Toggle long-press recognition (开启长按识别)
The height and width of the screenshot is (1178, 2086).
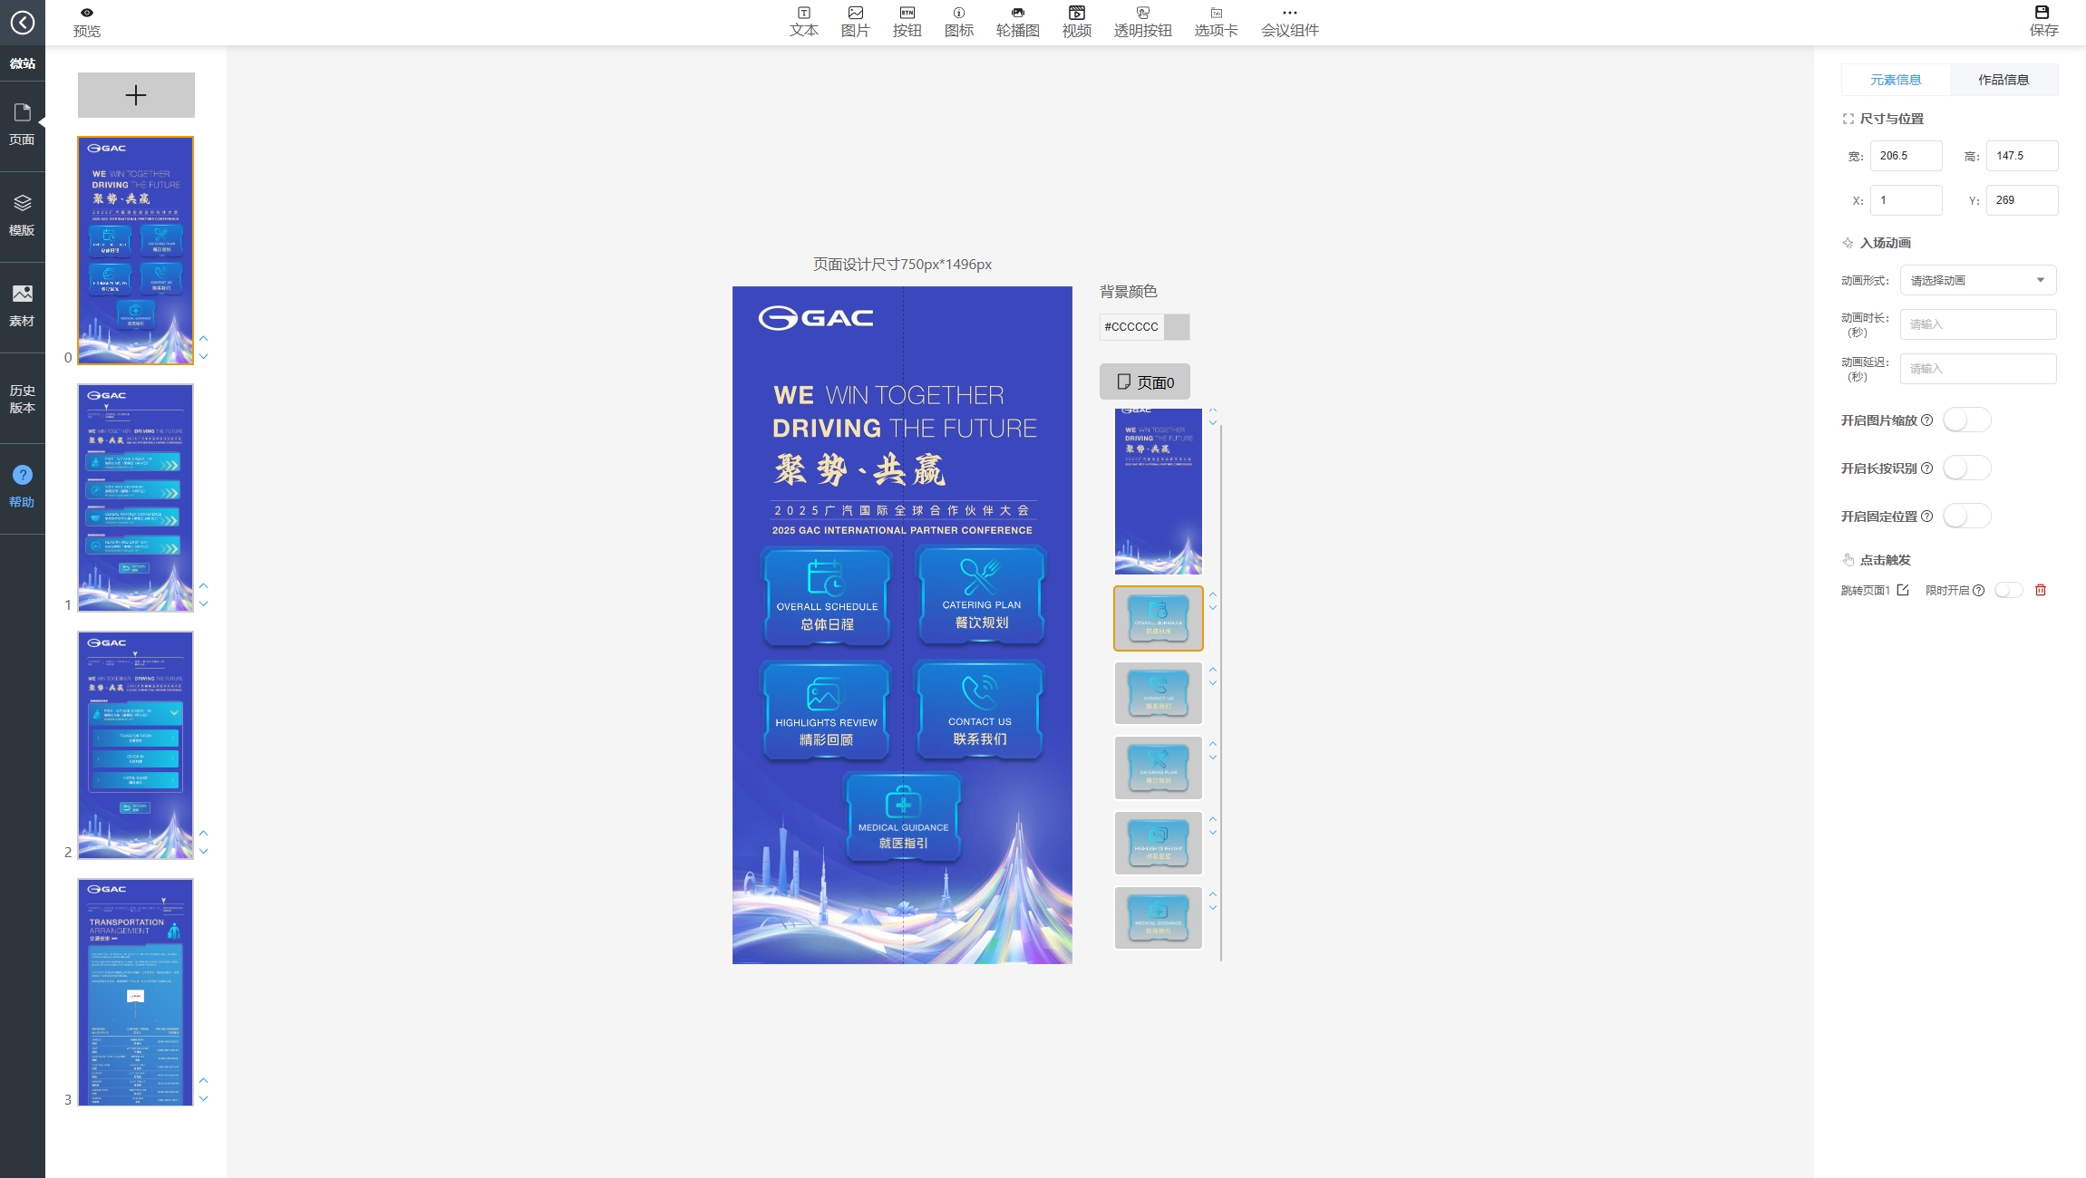coord(1966,468)
